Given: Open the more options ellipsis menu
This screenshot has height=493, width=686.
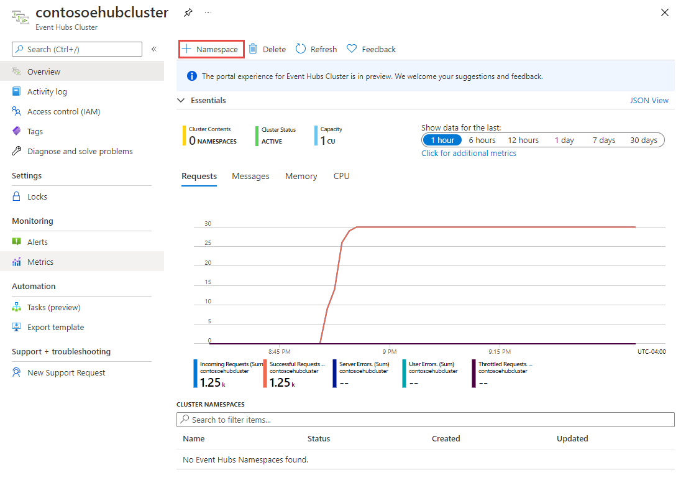Looking at the screenshot, I should point(208,12).
